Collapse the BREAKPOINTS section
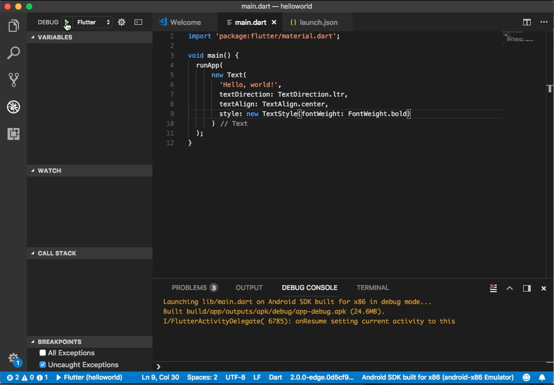The width and height of the screenshot is (554, 385). (x=90, y=342)
